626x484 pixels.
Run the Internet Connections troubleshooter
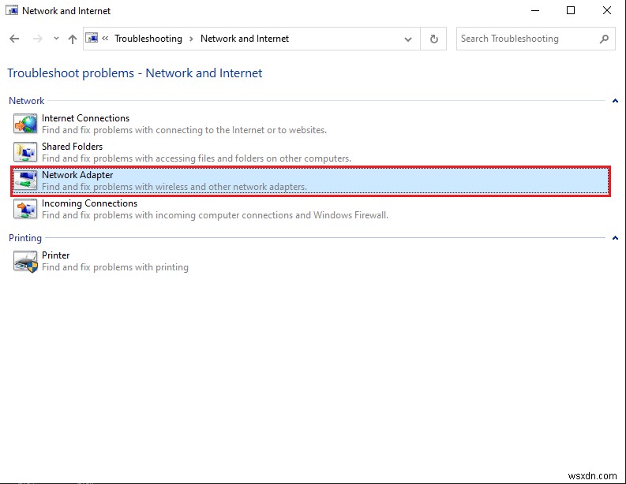[85, 118]
